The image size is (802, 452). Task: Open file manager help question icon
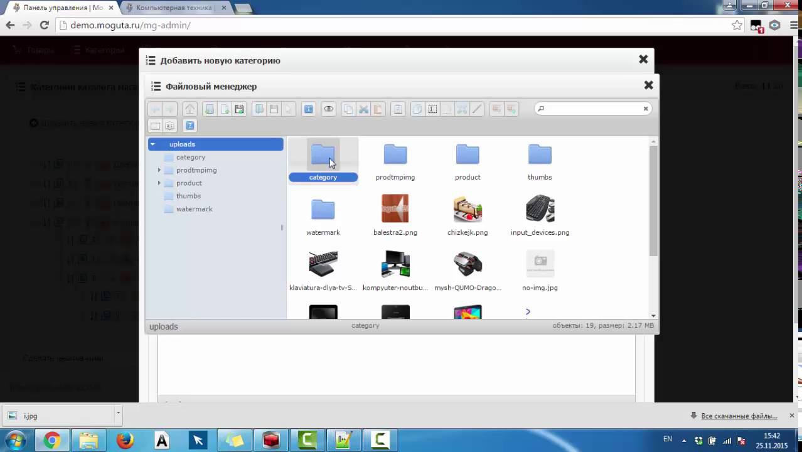coord(190,126)
